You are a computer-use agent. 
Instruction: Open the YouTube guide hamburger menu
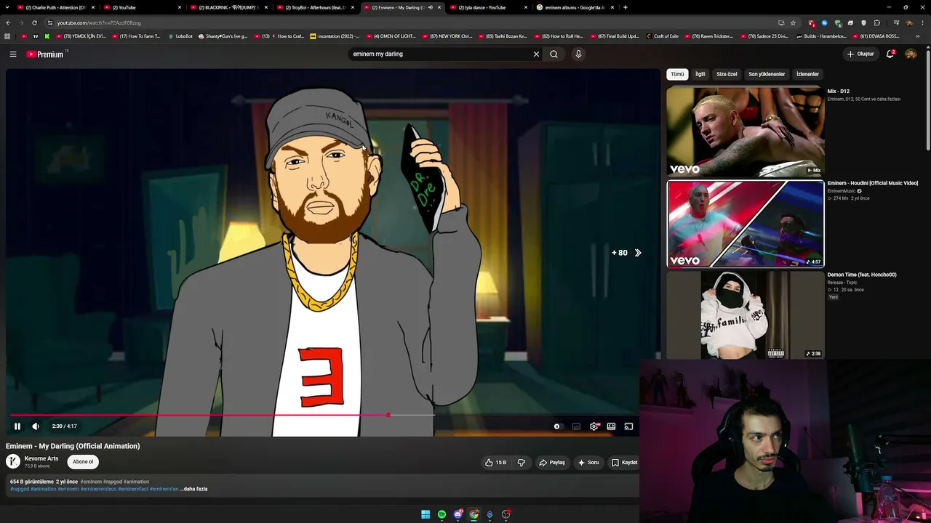12,54
